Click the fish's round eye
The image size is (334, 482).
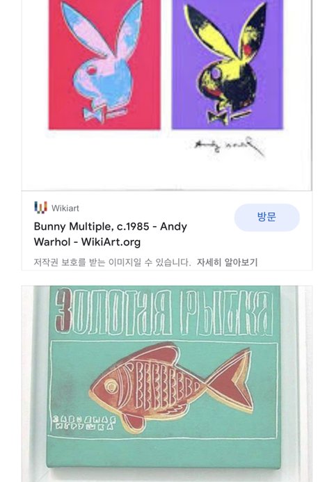click(111, 385)
